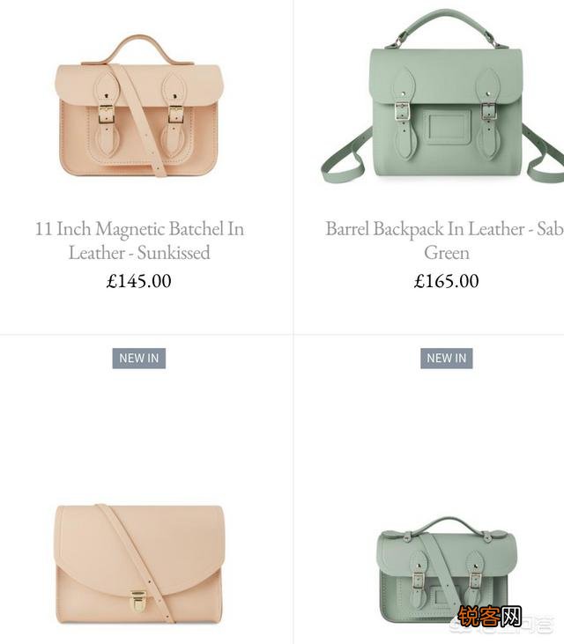The height and width of the screenshot is (644, 564).
Task: Click the top handle of the Sunkissed batchel
Action: point(140,48)
